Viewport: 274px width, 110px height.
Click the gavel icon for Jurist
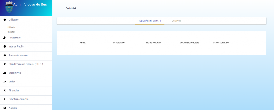(5, 82)
